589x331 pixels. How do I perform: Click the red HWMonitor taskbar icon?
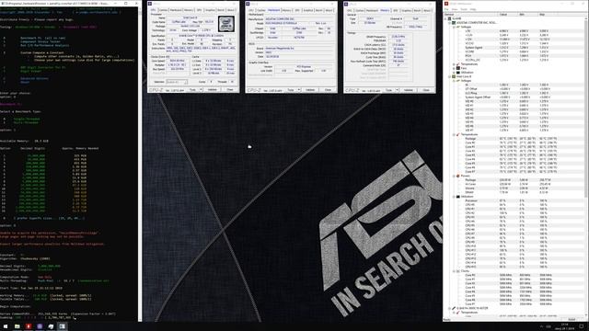[29, 326]
